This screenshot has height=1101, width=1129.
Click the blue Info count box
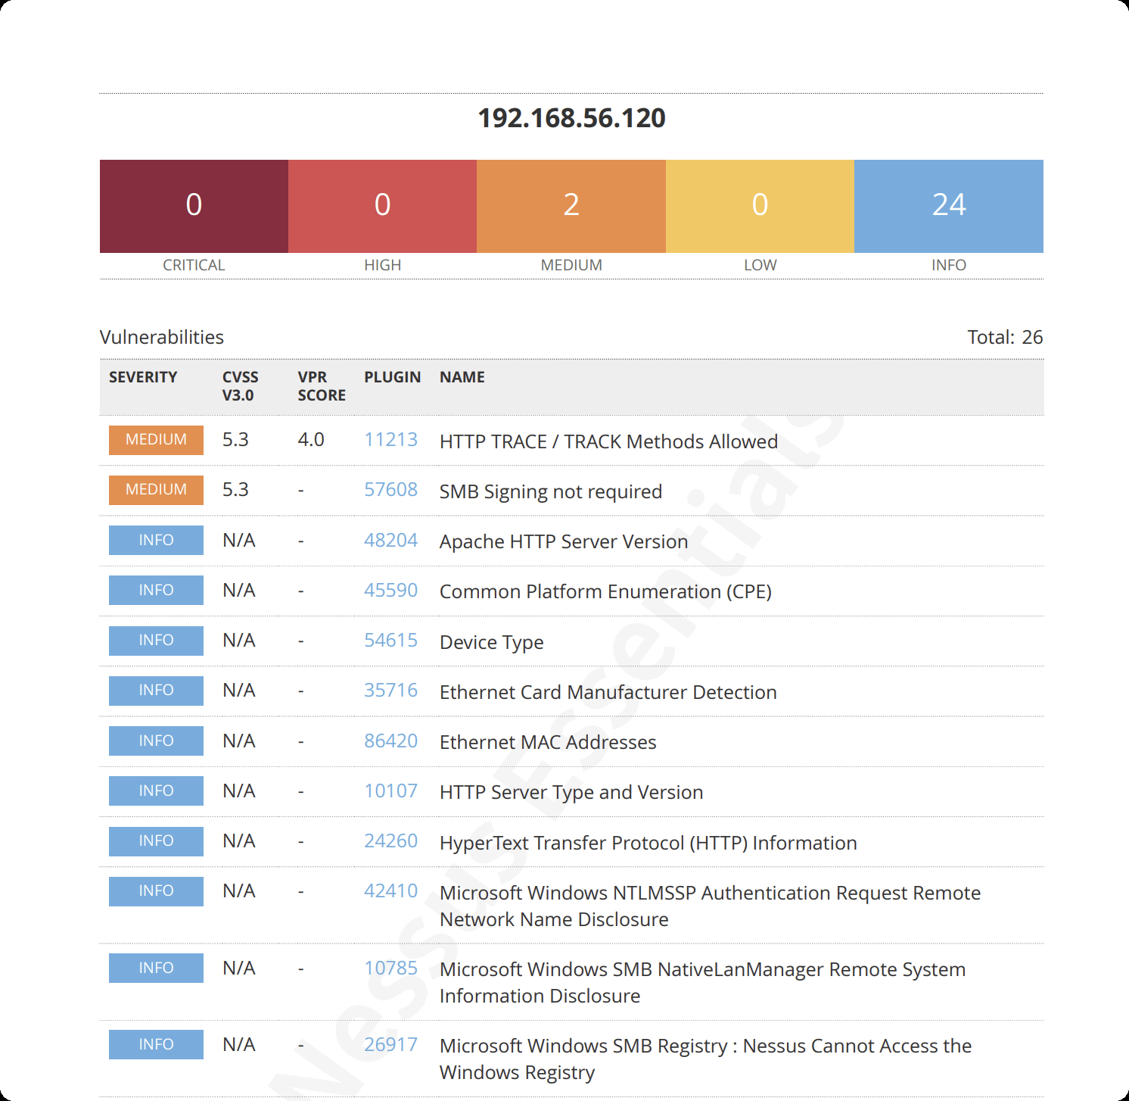(948, 206)
